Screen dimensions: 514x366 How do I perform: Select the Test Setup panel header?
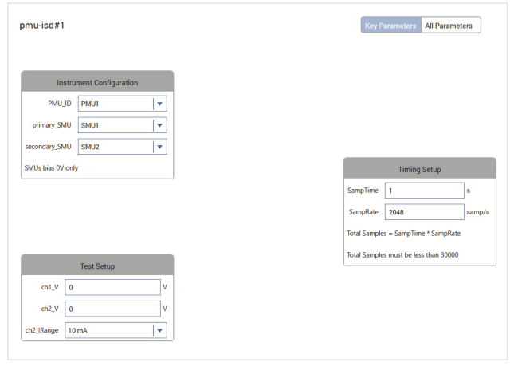tap(97, 266)
